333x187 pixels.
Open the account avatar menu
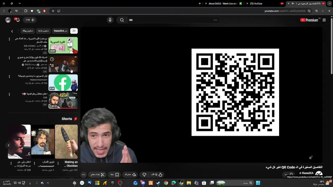pyautogui.click(x=8, y=20)
